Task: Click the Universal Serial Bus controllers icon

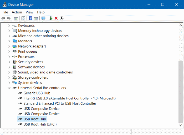Action: [x=15, y=88]
